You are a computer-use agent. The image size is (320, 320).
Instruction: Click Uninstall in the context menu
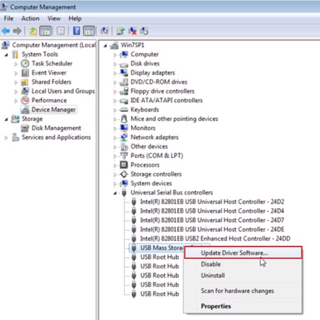(x=212, y=276)
